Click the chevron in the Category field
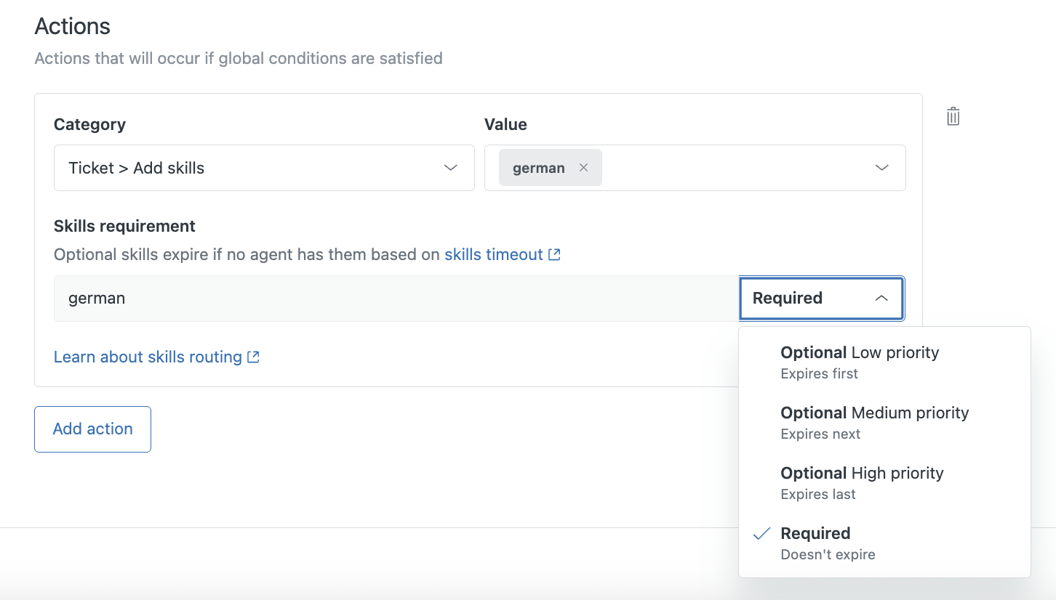Screen dimensions: 1056x600 pos(451,168)
